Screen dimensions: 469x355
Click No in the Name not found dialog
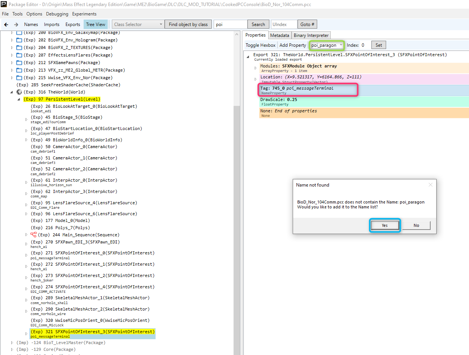pos(416,225)
